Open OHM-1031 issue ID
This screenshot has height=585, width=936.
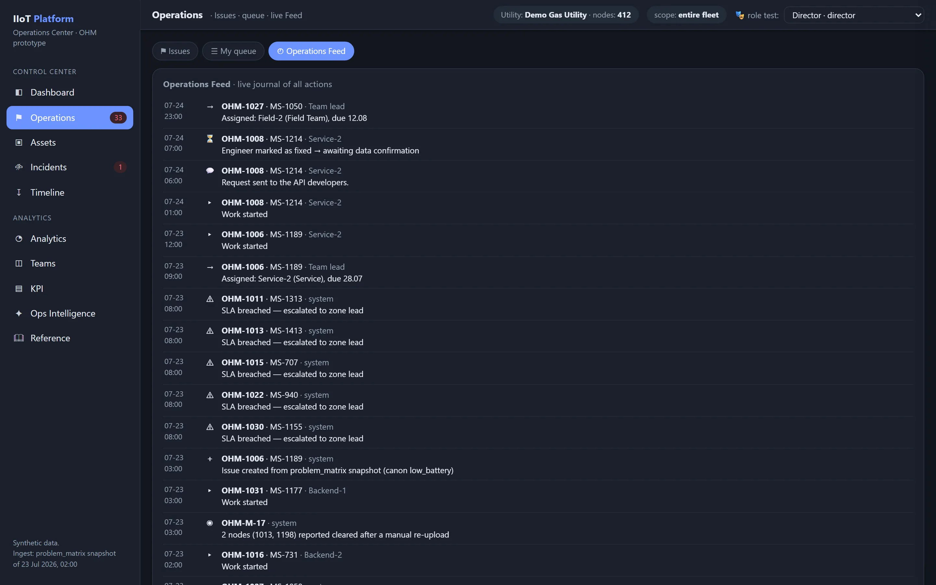coord(242,491)
